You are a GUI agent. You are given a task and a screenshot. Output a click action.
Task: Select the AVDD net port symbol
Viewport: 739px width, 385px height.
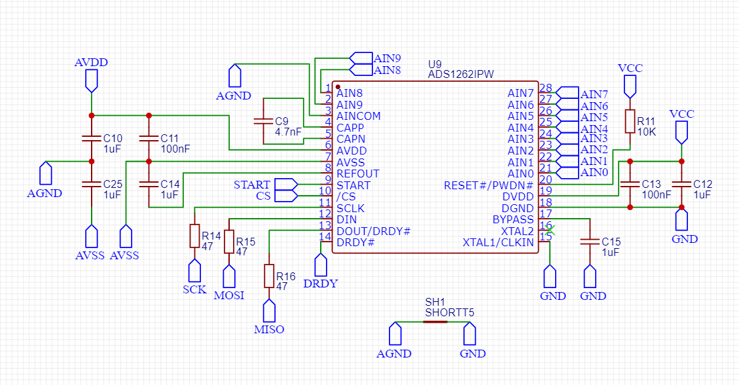[x=92, y=81]
